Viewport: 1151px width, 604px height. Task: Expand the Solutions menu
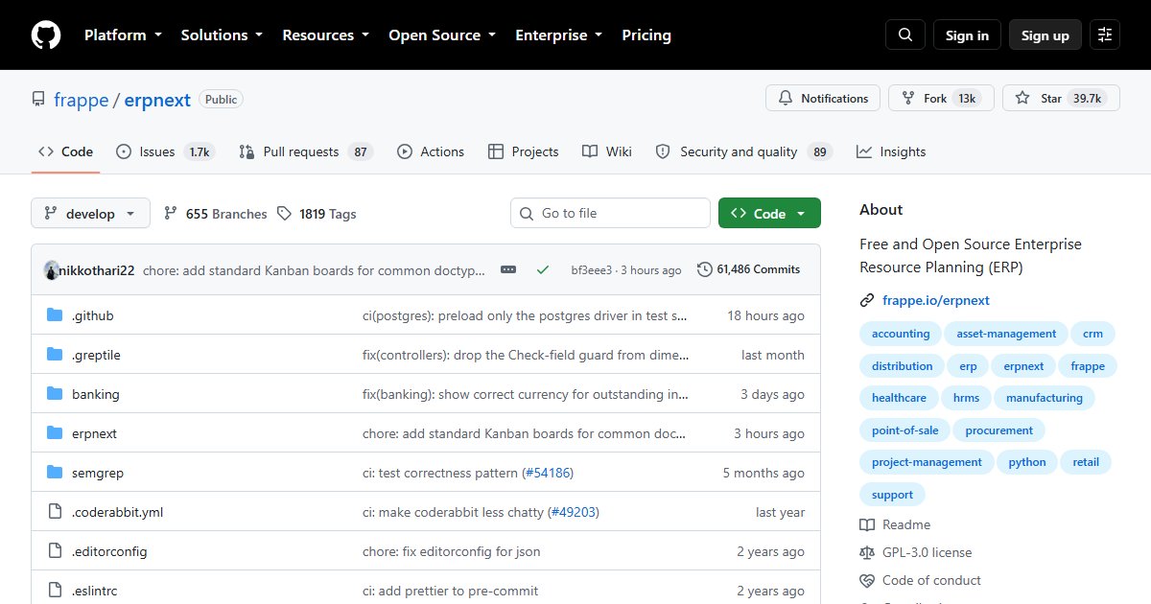(222, 35)
